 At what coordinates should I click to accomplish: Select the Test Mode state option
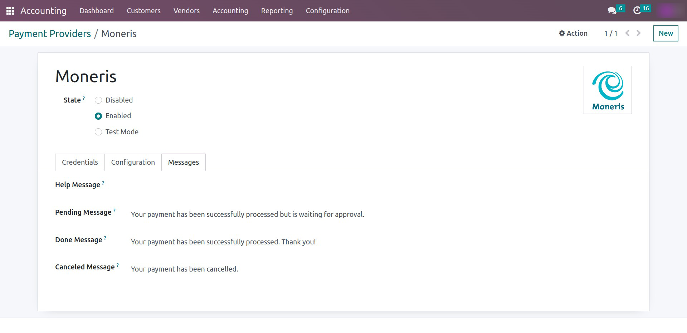(x=98, y=132)
